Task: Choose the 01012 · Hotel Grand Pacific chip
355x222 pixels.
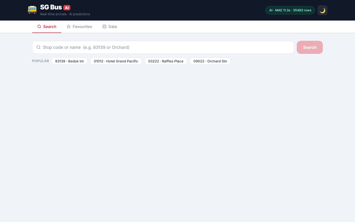Action: [116, 61]
